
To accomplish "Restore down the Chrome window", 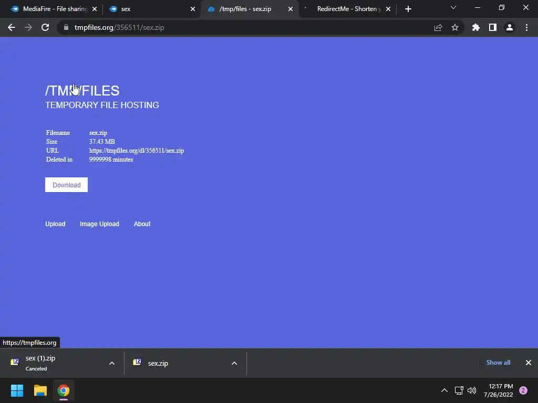I will click(x=502, y=7).
